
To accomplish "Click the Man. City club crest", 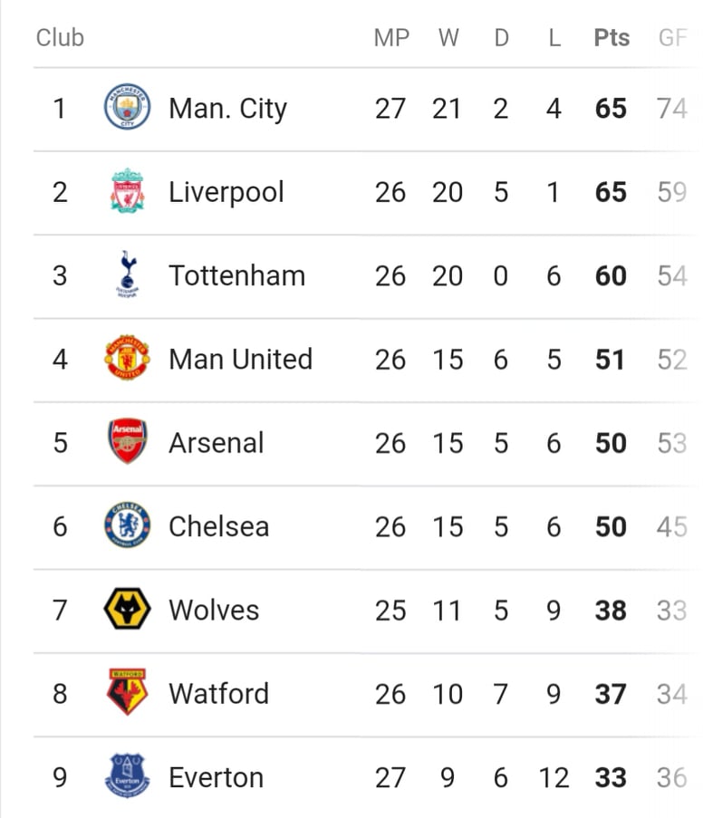I will coord(128,106).
